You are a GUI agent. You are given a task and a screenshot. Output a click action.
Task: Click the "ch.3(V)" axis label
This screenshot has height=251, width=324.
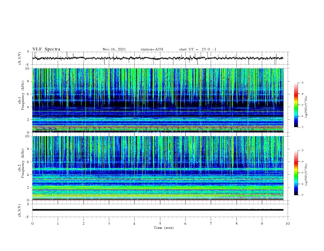coord(20,210)
